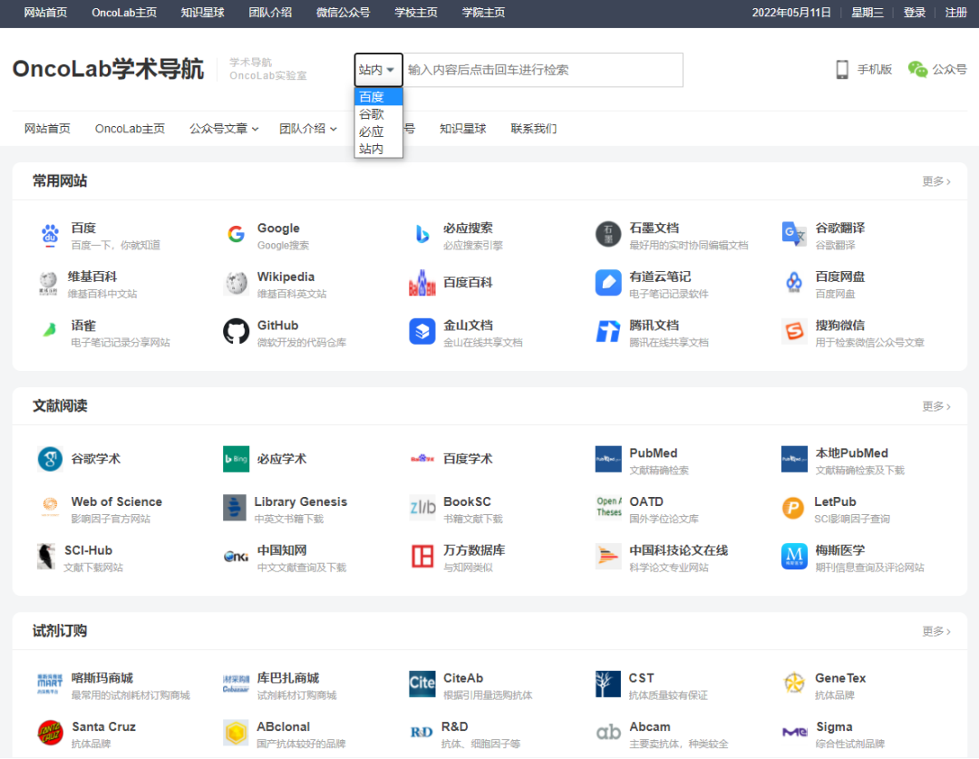Viewport: 979px width, 759px height.
Task: Click 更多 in the 文献阅读 section
Action: point(936,406)
